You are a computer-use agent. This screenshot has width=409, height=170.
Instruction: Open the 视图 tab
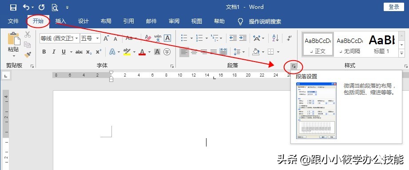click(196, 21)
